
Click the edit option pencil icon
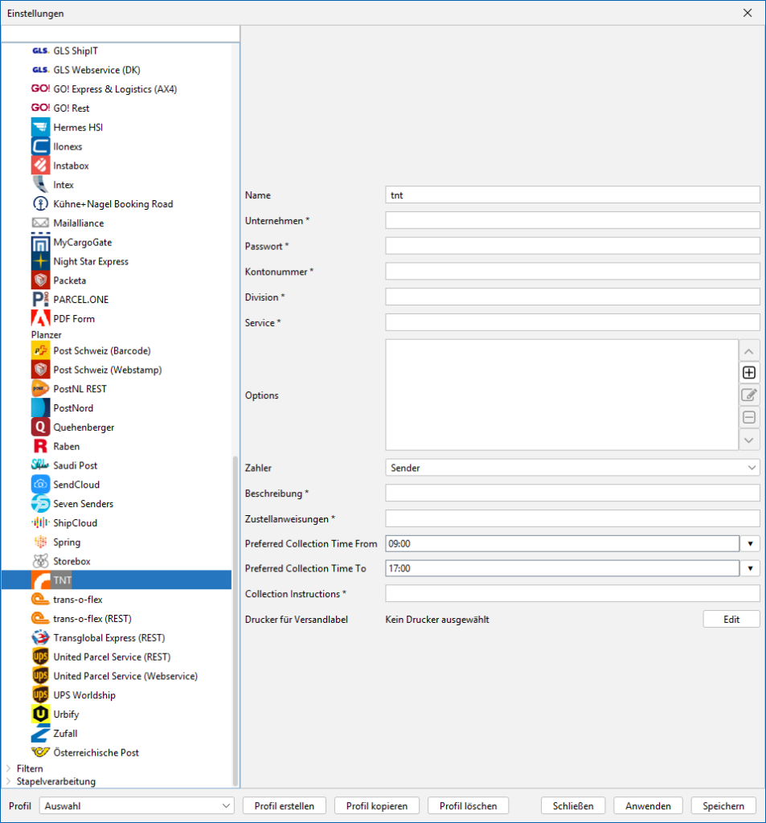(x=748, y=395)
